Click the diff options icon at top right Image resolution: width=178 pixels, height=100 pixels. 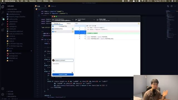coord(139,24)
